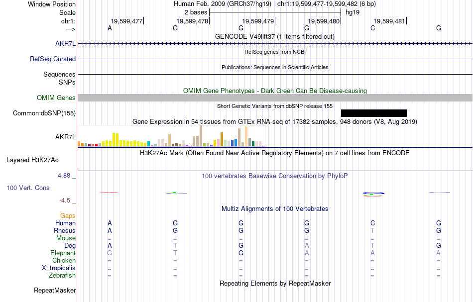Select the Elephant species label
This screenshot has height=302, width=473.
coord(63,253)
